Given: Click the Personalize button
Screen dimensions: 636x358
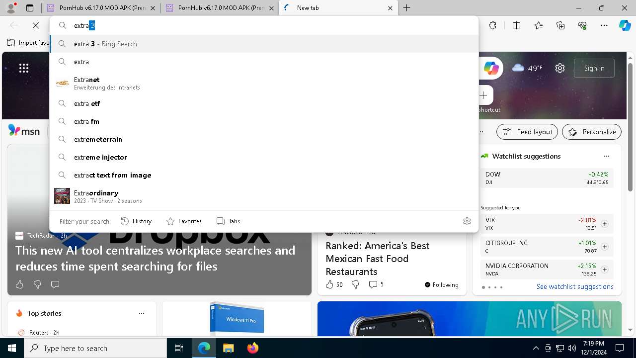Looking at the screenshot, I should click(x=591, y=132).
